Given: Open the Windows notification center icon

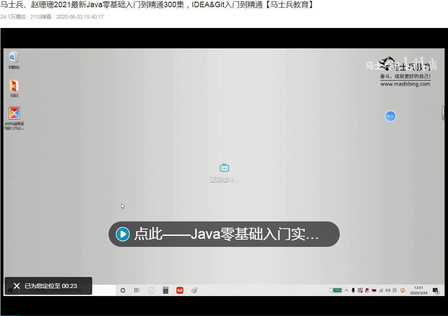Looking at the screenshot, I should (x=436, y=291).
